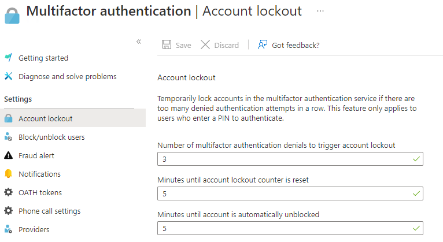Click the Providers icon
This screenshot has width=443, height=242.
9,229
